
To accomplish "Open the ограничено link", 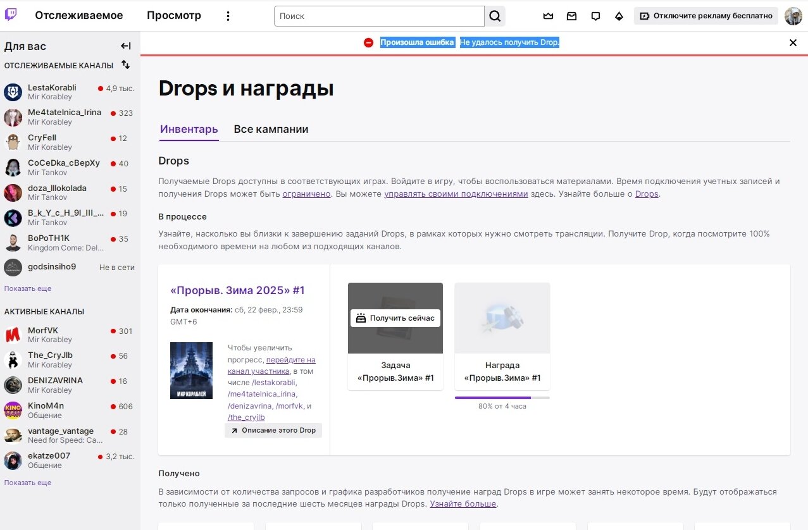I will tap(306, 194).
